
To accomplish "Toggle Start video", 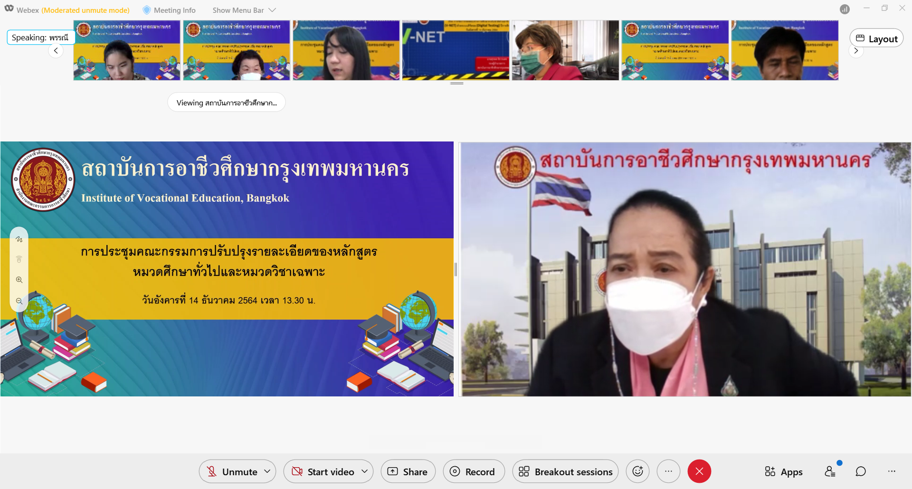I will [x=323, y=471].
